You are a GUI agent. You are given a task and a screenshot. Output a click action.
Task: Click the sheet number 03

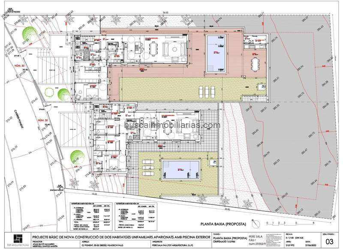click(x=330, y=242)
